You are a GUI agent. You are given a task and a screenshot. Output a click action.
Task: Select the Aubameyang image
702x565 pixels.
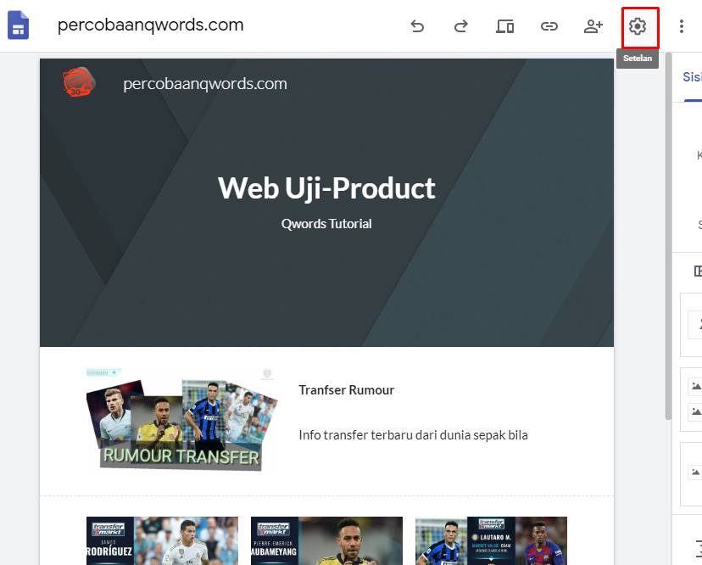[326, 540]
